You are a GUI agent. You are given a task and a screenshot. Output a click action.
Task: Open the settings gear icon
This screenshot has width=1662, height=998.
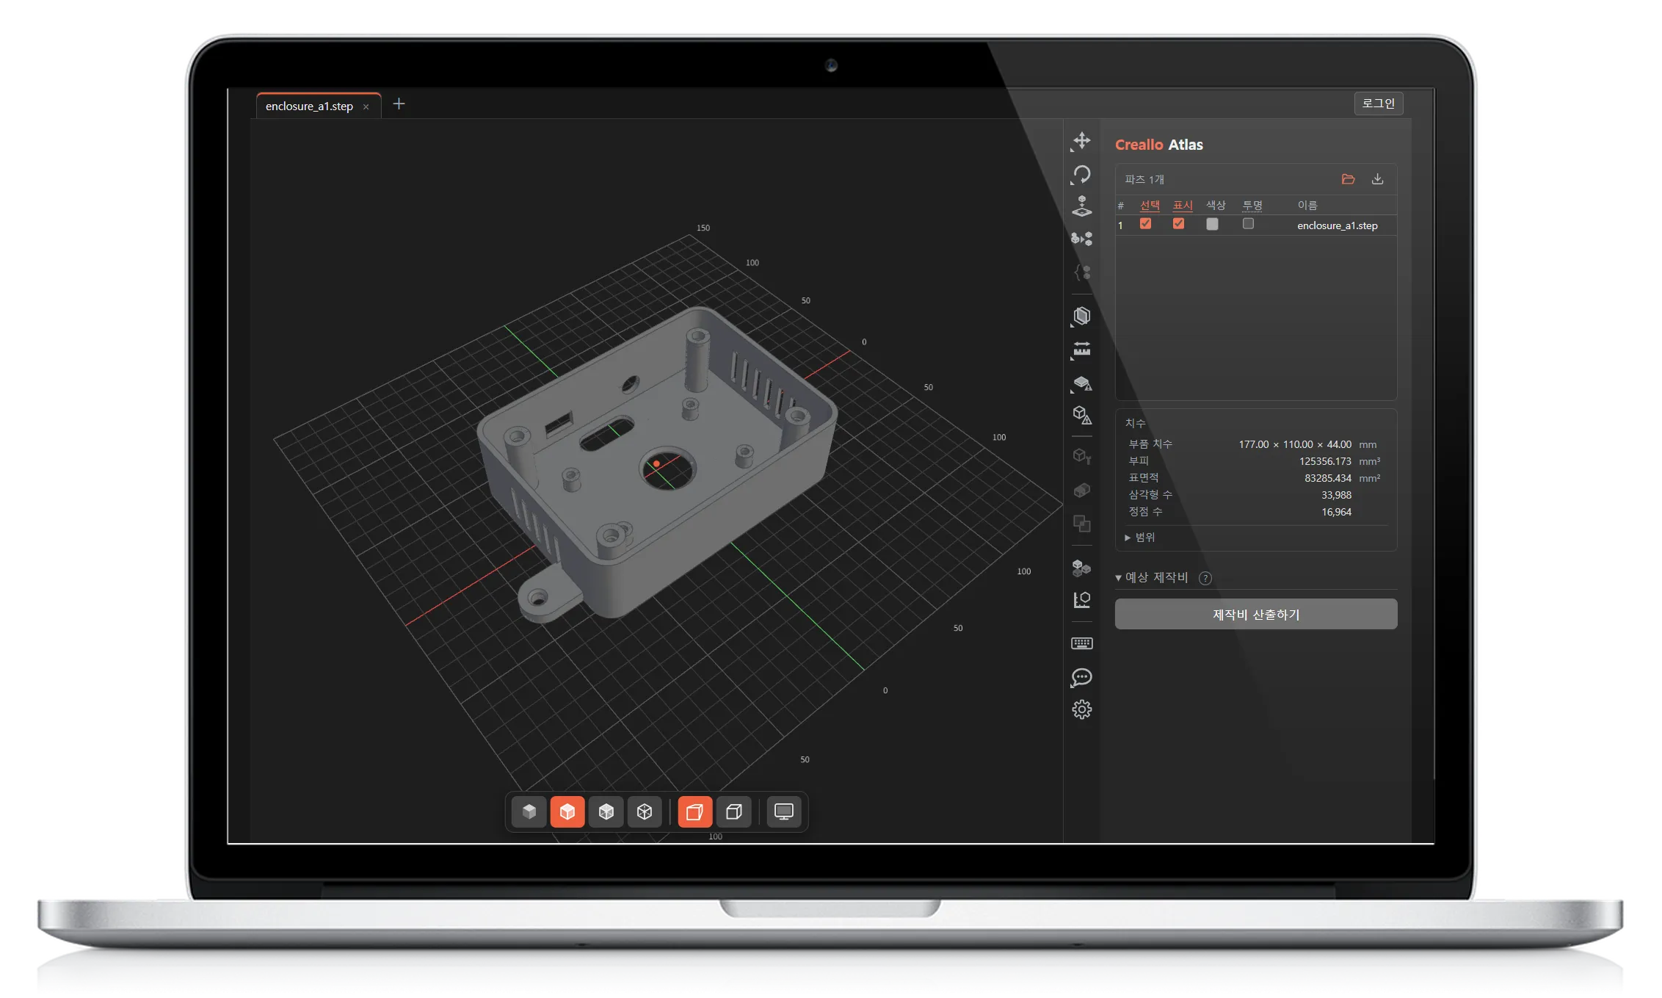1081,709
